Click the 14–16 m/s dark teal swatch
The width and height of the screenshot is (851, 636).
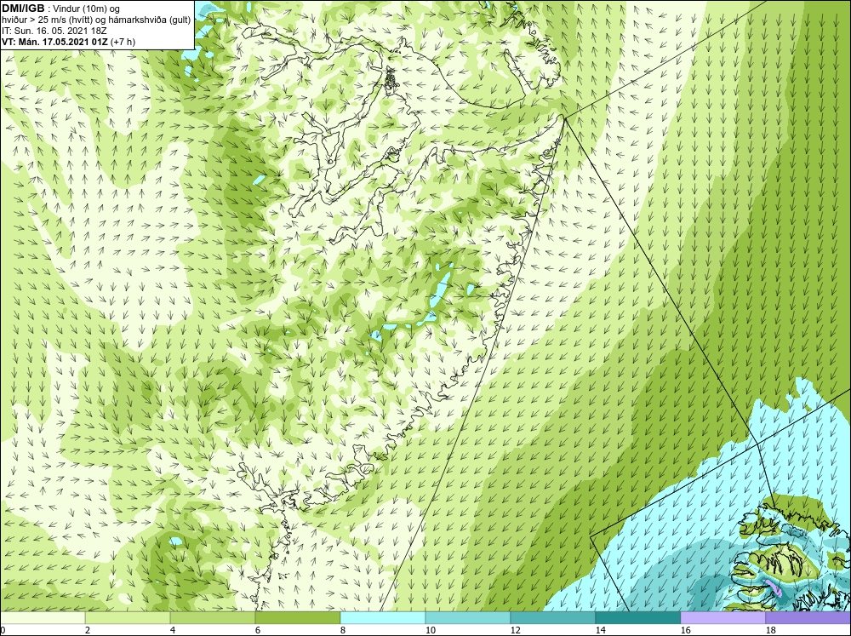(x=637, y=618)
